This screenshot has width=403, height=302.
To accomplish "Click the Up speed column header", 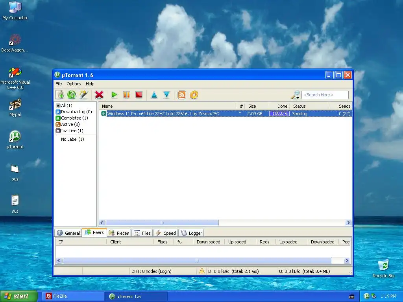I will (240, 242).
